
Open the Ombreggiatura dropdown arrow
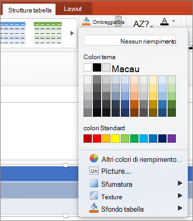tap(119, 21)
